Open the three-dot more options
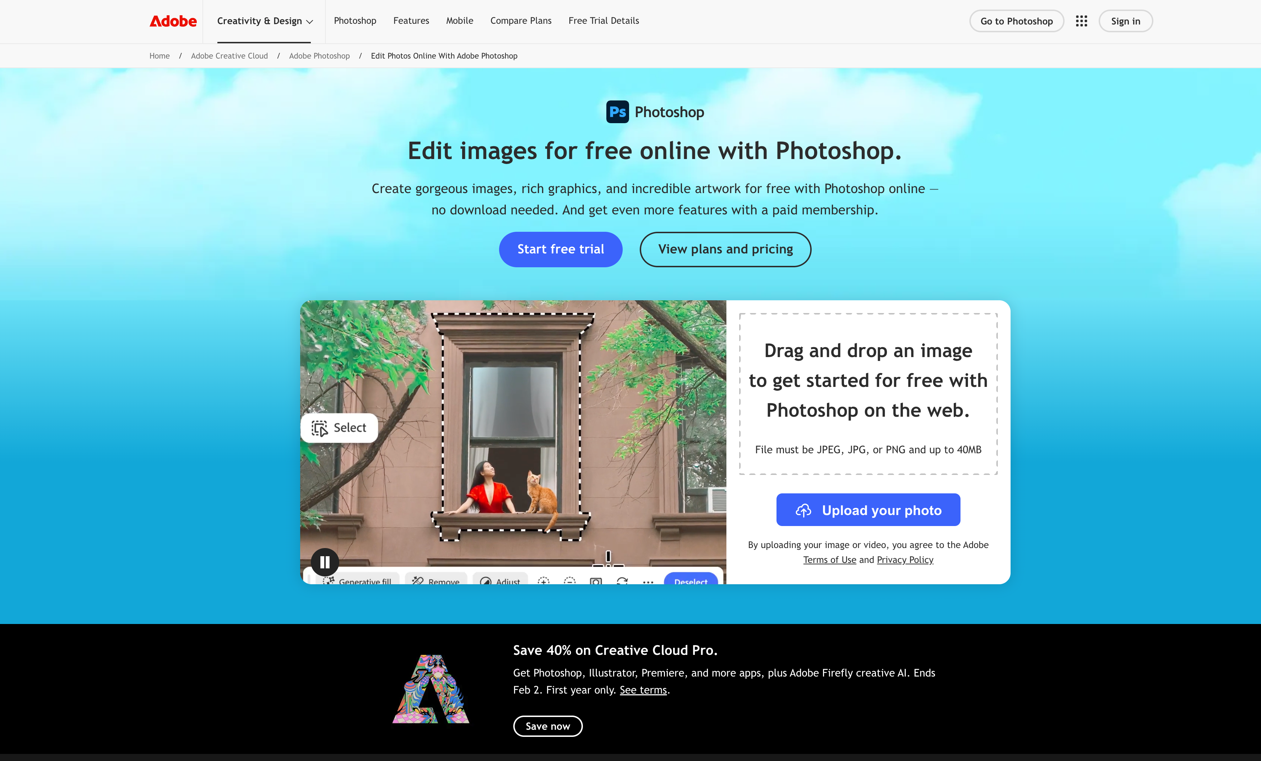The height and width of the screenshot is (761, 1261). tap(648, 582)
